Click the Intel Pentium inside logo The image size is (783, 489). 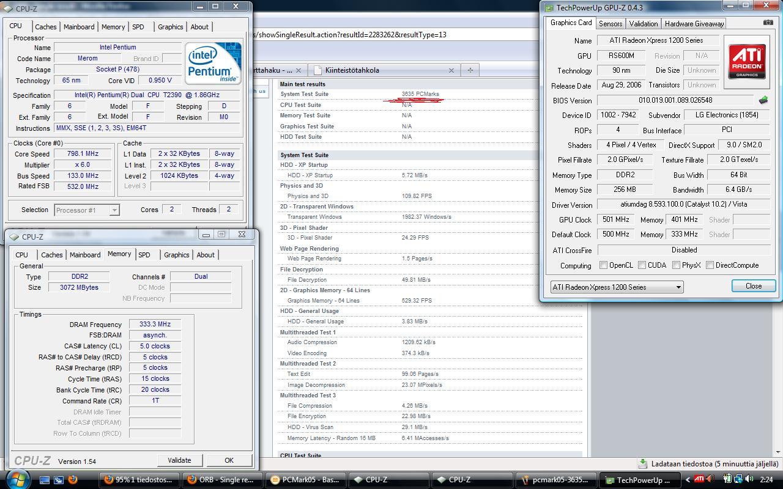tap(213, 64)
